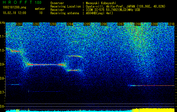Click the Ogata-vill. Akita-Pref. JAPAN location text
The width and height of the screenshot is (177, 112).
click(x=126, y=6)
